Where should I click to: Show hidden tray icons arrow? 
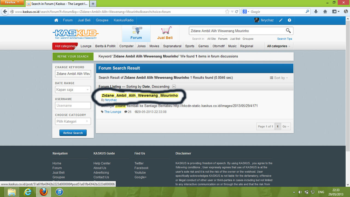click(x=294, y=192)
